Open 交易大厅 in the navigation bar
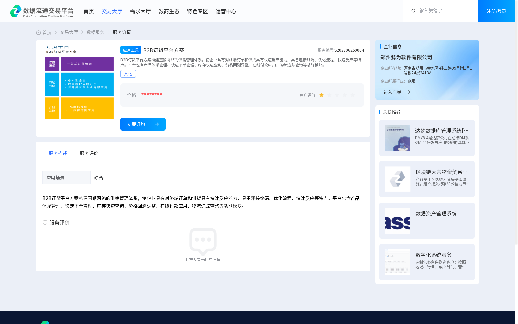 click(x=112, y=11)
